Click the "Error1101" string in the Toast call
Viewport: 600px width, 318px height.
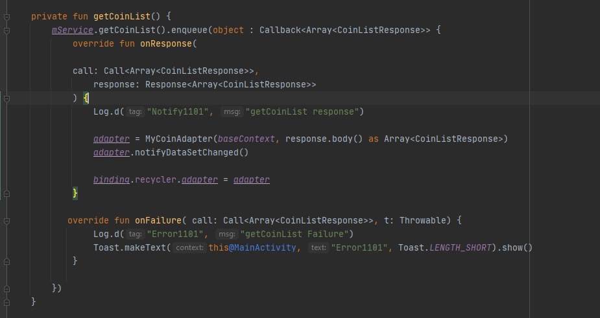click(x=359, y=247)
